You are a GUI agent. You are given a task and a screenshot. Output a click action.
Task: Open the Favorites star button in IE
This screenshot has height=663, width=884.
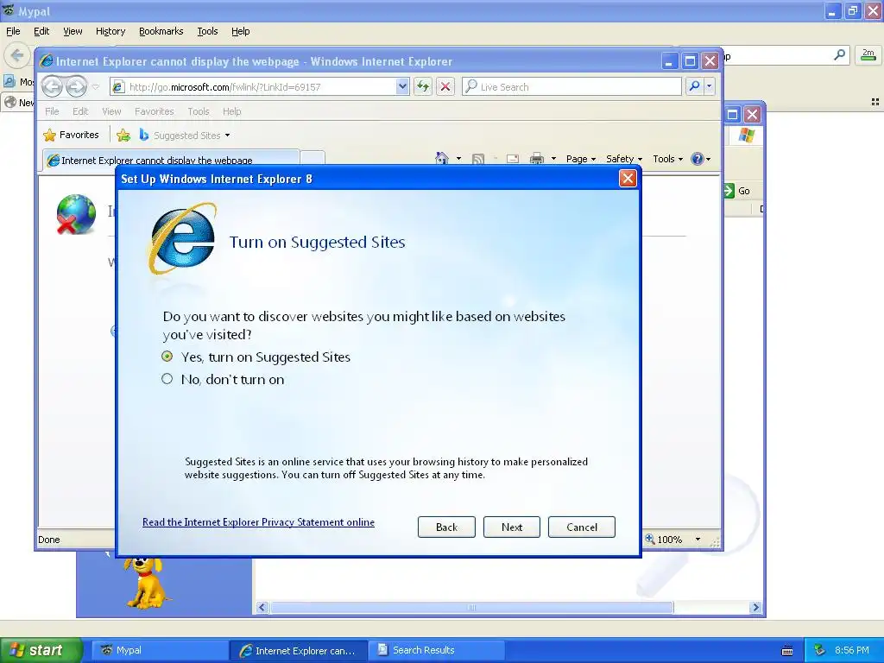click(71, 135)
